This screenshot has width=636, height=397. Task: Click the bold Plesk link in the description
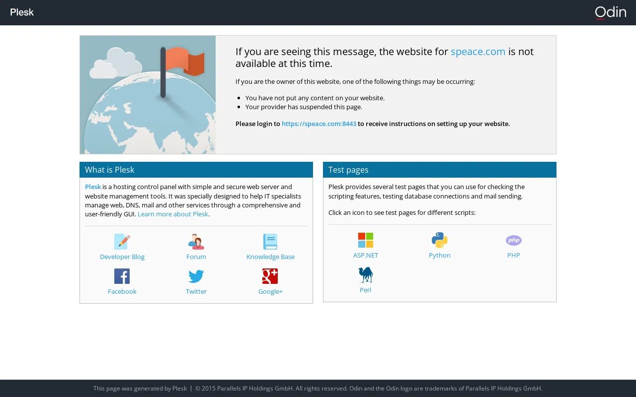(x=93, y=187)
